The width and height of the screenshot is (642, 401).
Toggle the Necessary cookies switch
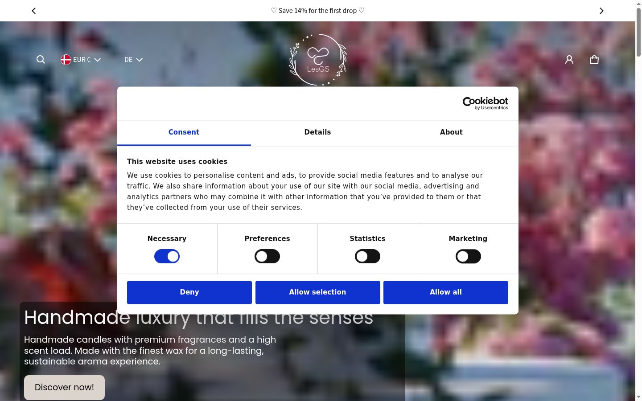tap(167, 256)
